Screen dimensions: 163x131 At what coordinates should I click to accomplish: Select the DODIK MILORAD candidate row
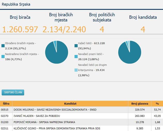(x=81, y=110)
